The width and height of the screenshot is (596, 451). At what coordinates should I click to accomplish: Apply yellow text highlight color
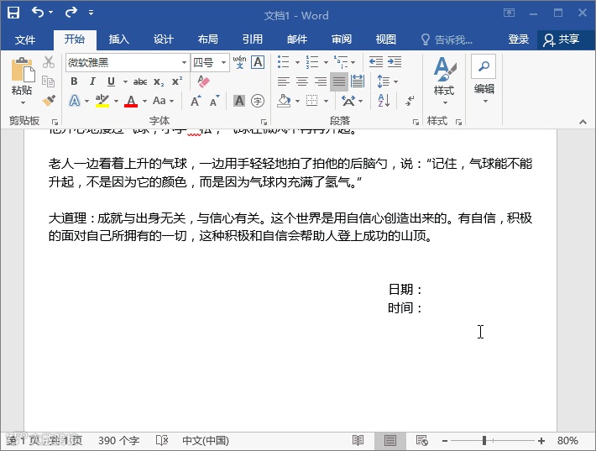(x=102, y=101)
